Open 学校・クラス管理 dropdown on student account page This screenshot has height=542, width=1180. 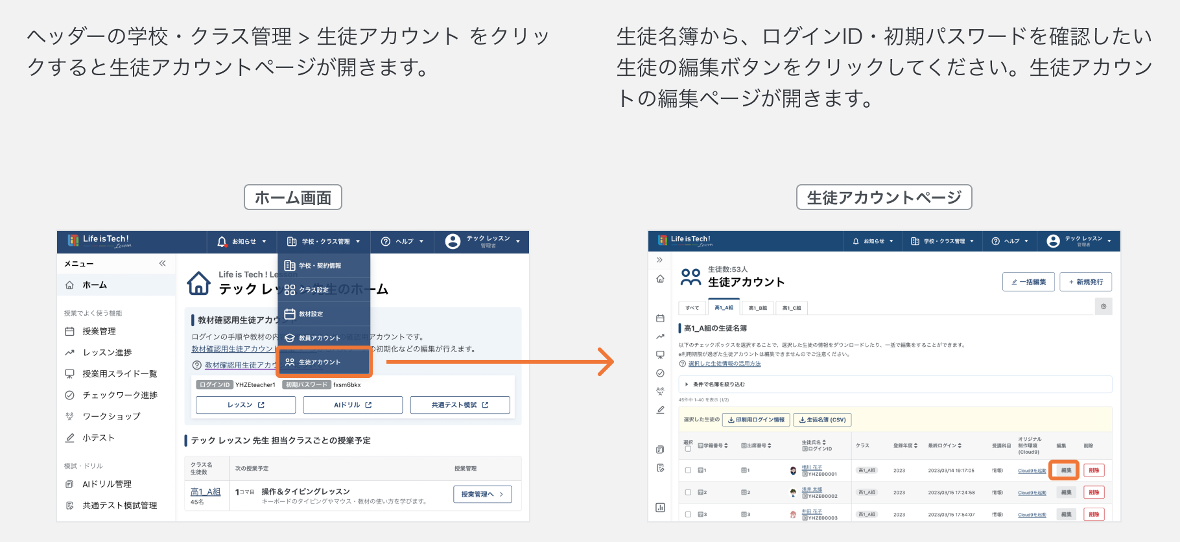(x=942, y=241)
